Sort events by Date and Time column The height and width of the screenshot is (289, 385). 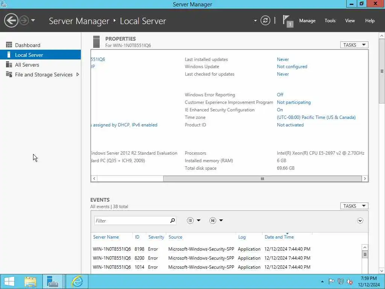pos(279,237)
